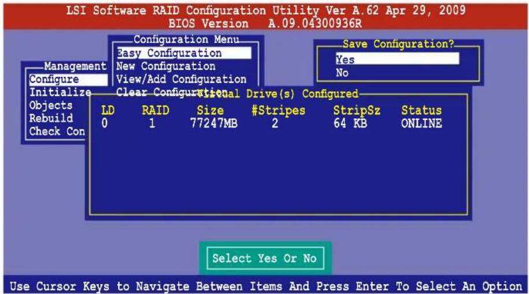Click the LD column header

click(x=108, y=110)
